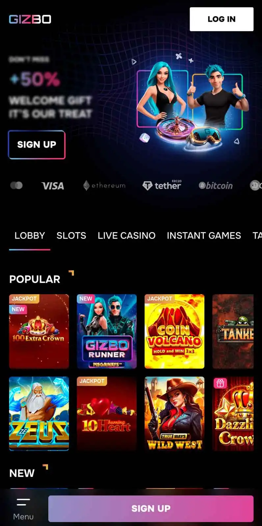
Task: Select the LOBBY tab
Action: coord(30,236)
